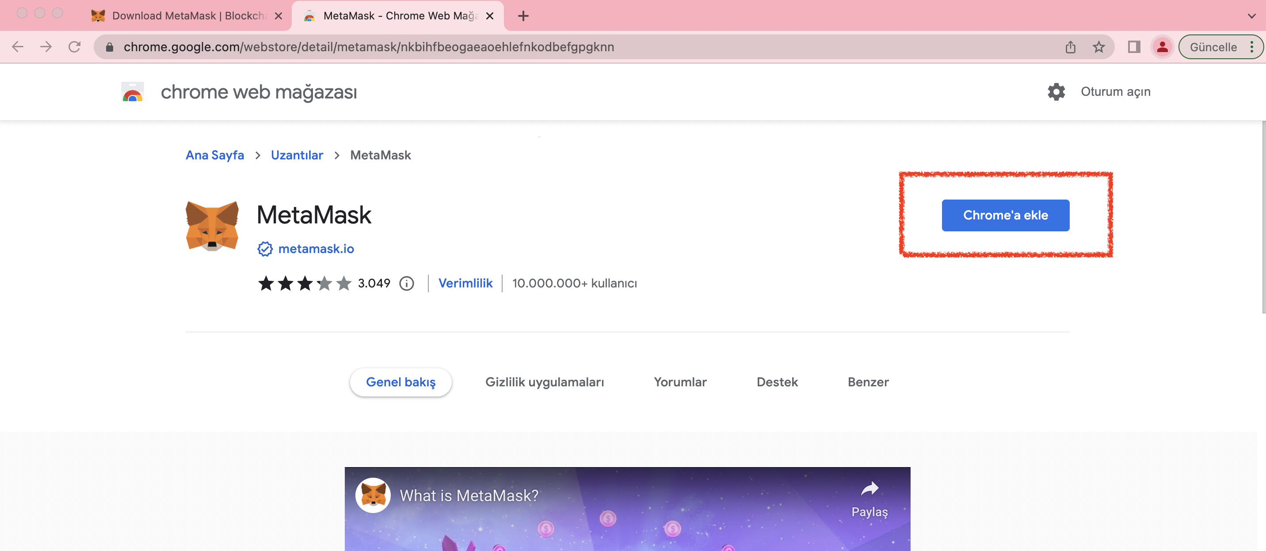Image resolution: width=1266 pixels, height=551 pixels.
Task: Click the share page icon in address bar
Action: 1071,47
